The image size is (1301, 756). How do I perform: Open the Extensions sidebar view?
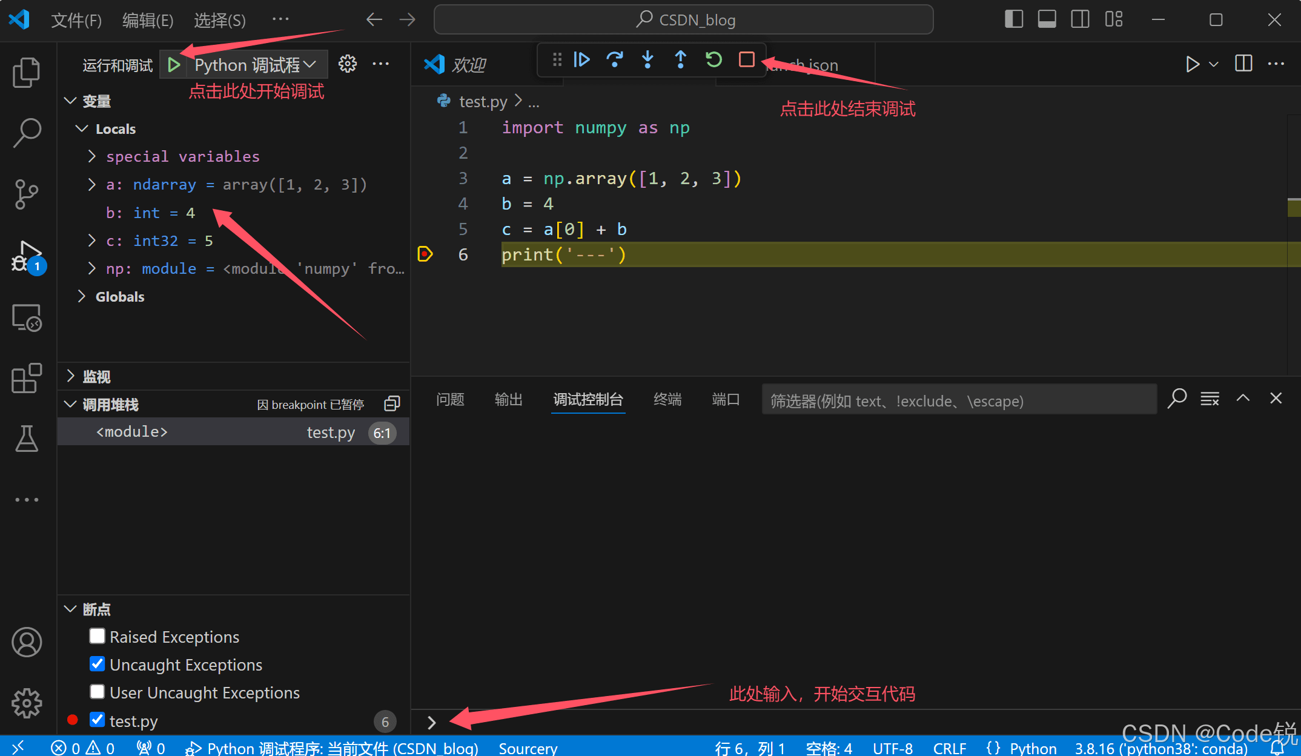click(27, 379)
